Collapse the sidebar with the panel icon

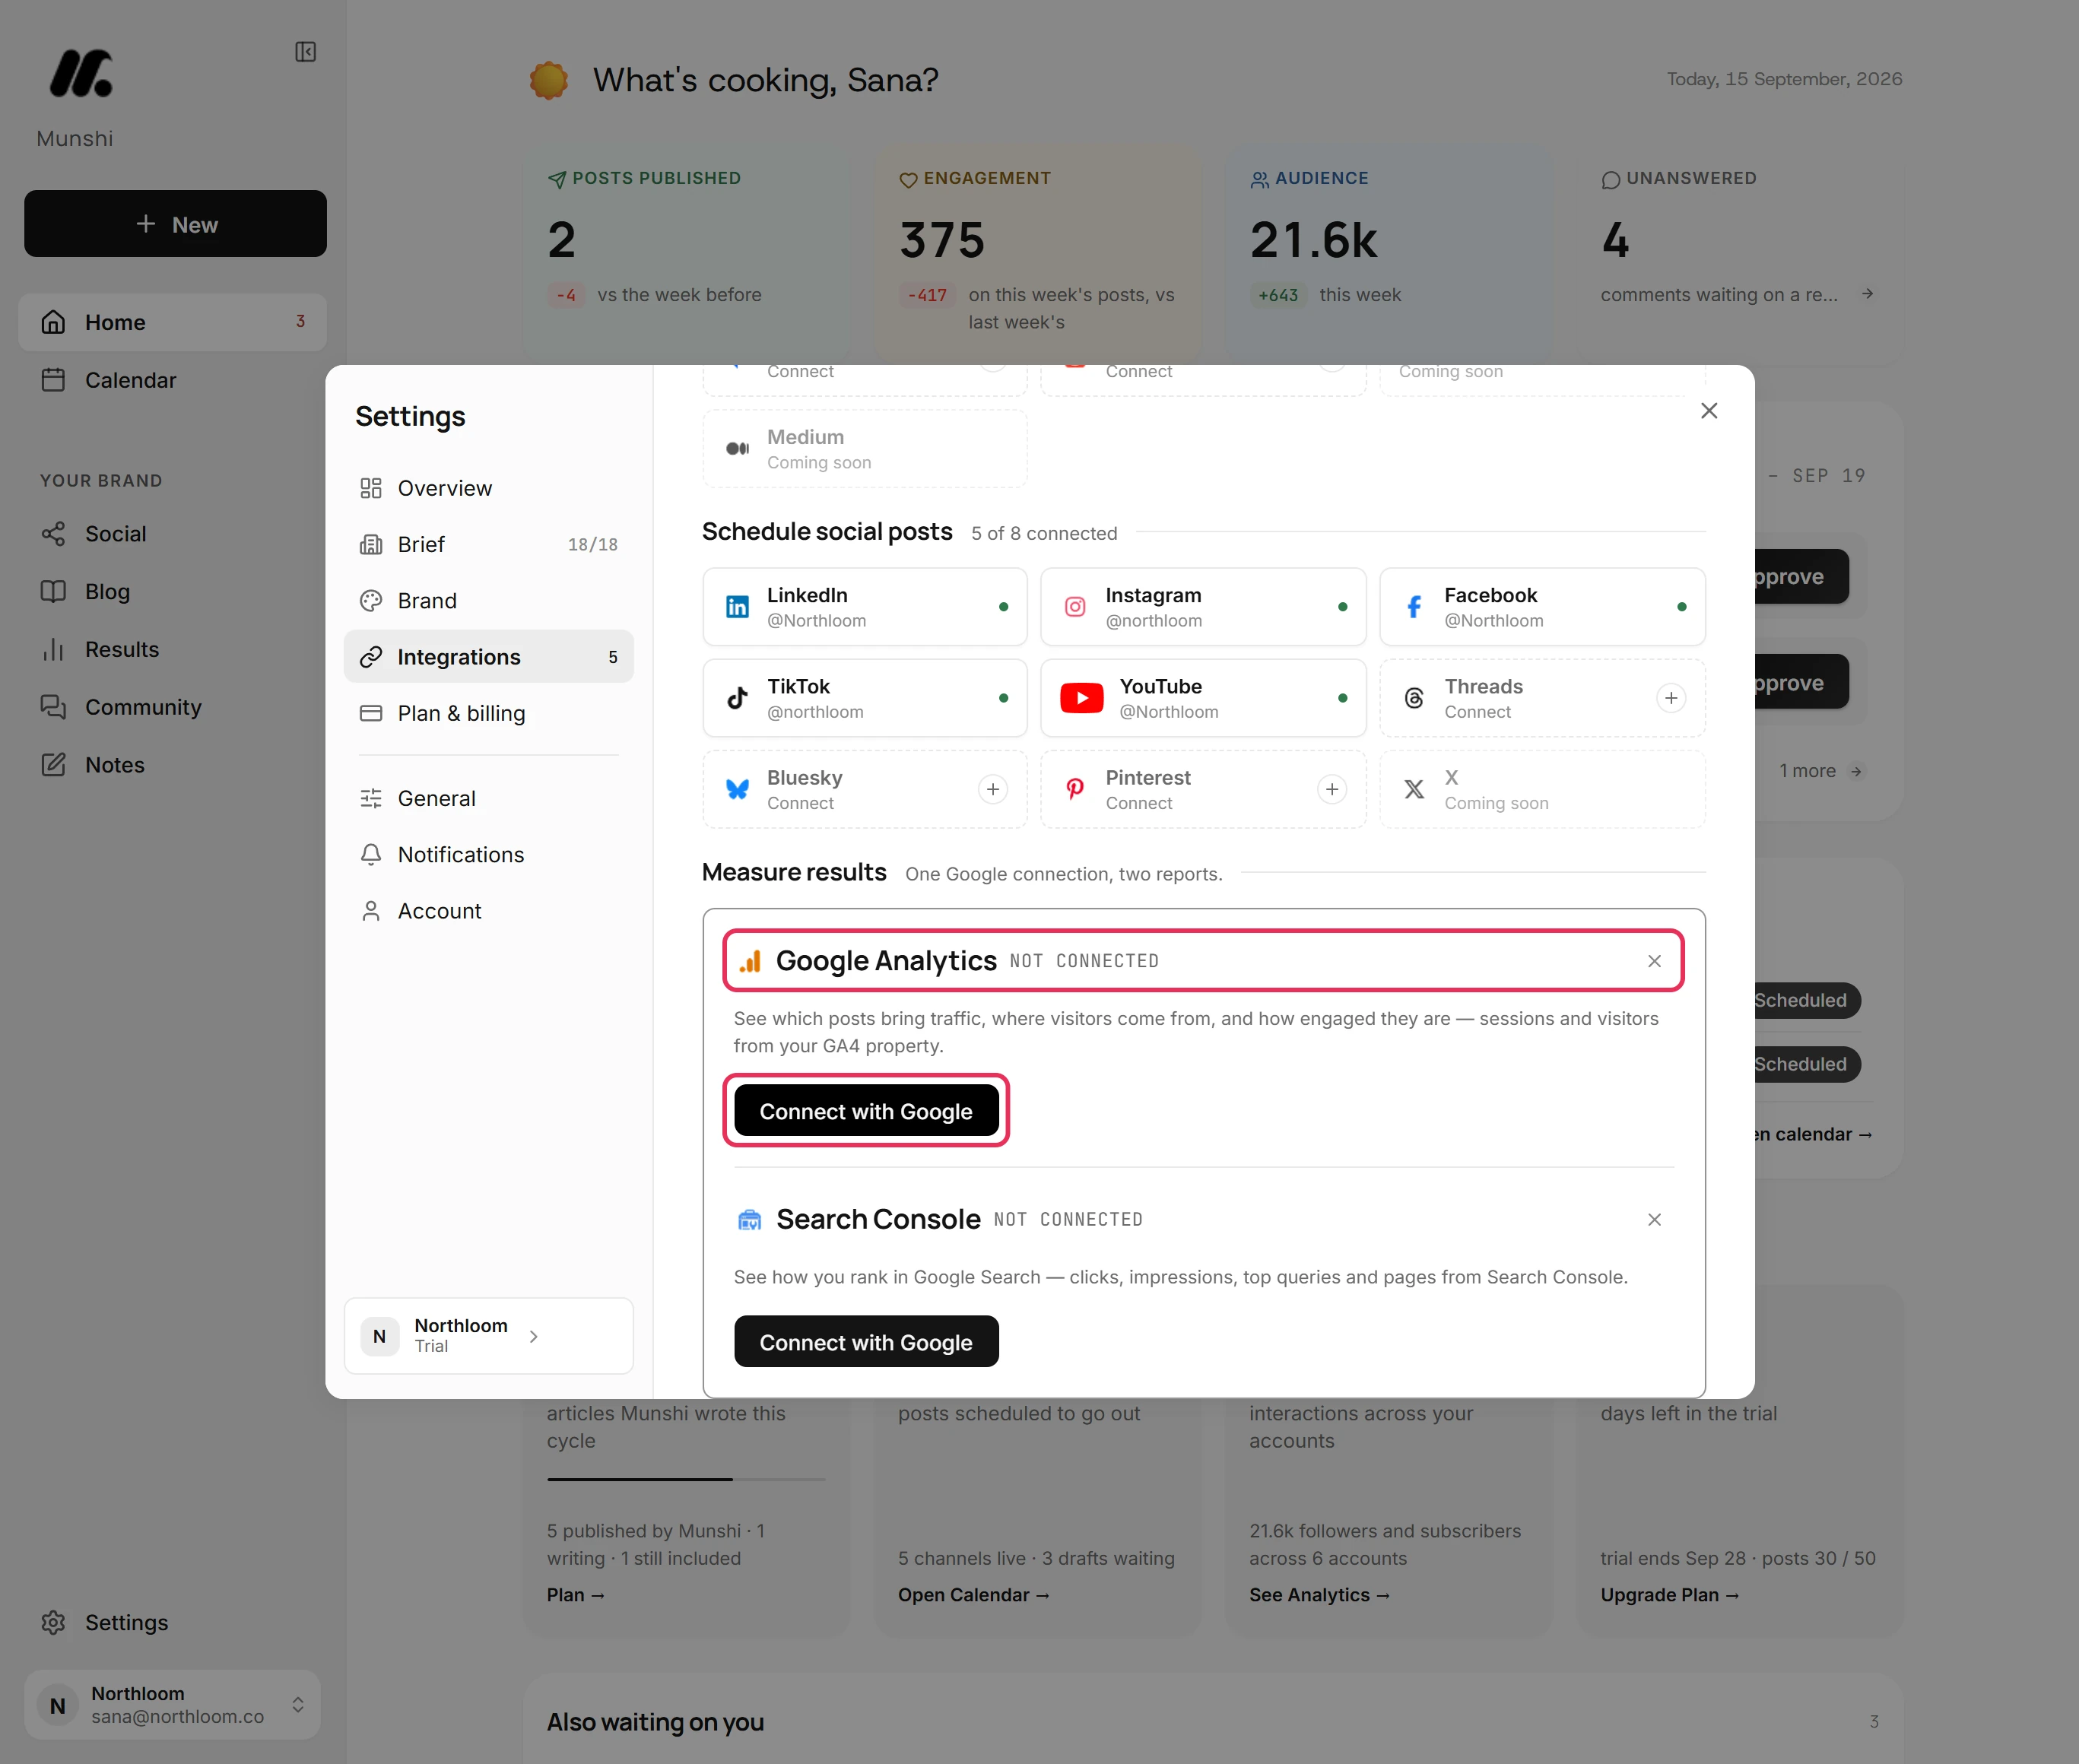[305, 52]
